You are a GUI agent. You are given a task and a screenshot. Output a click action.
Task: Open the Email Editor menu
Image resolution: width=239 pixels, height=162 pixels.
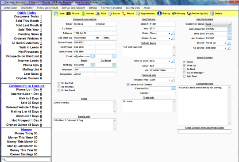(27, 8)
